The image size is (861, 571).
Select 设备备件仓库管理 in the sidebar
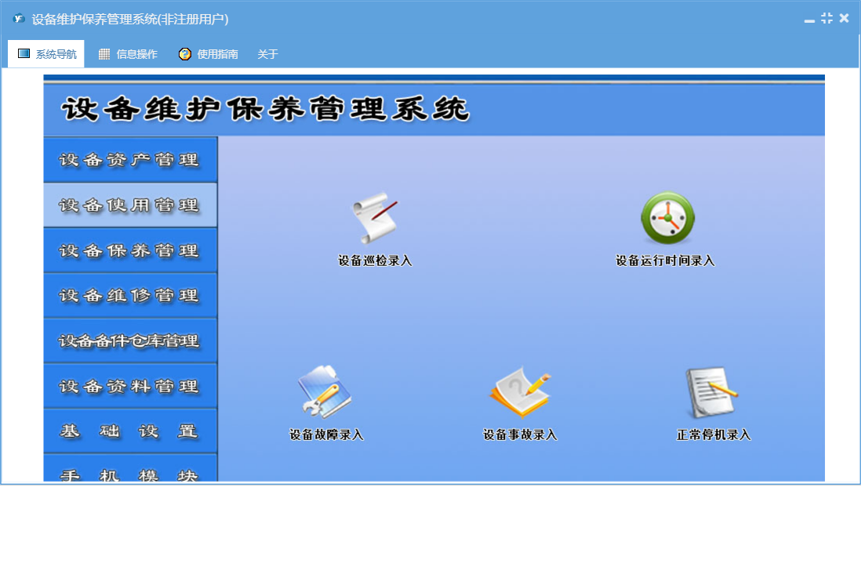click(x=130, y=340)
